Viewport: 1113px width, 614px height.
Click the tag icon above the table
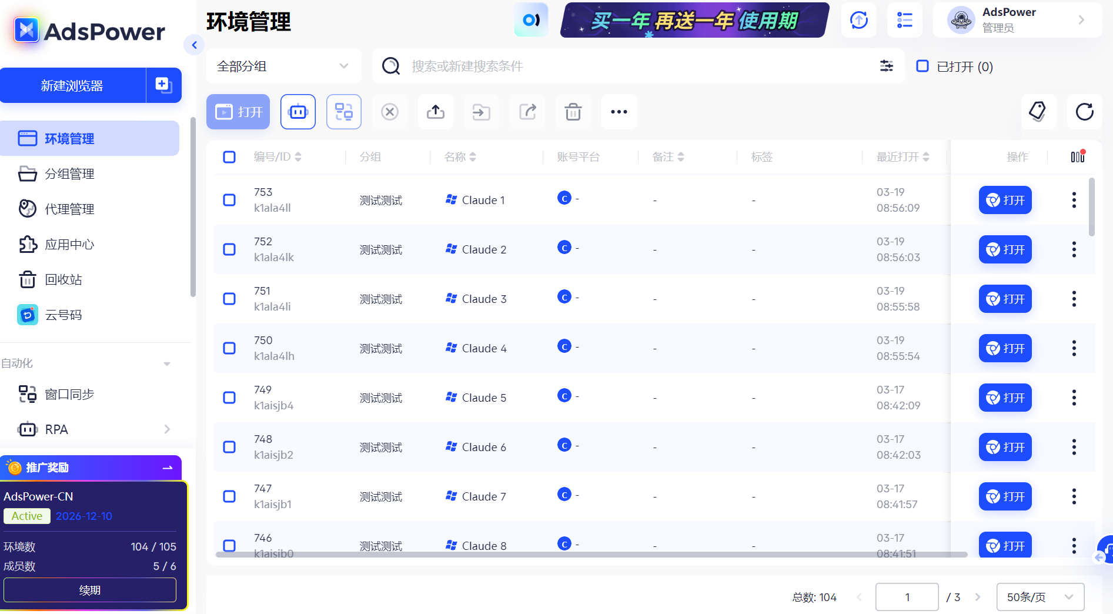pyautogui.click(x=1038, y=112)
